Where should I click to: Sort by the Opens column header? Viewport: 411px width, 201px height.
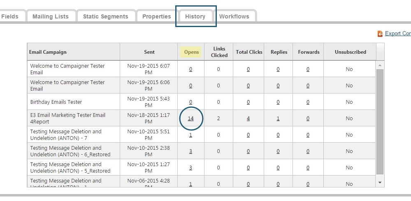191,52
